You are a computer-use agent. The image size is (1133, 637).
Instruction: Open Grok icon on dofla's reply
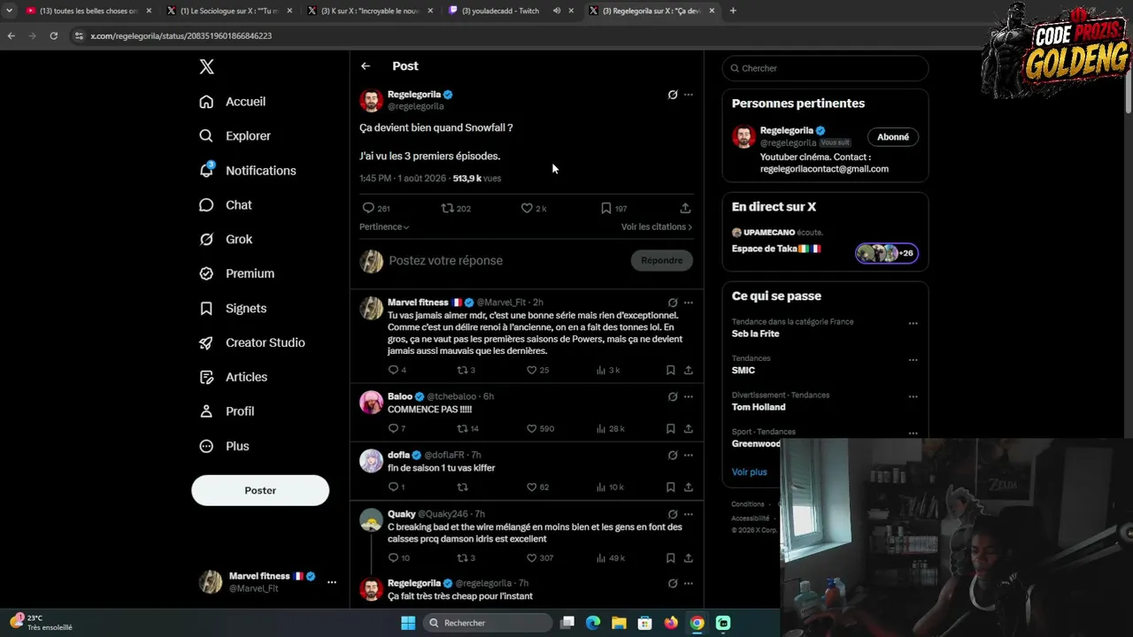click(x=673, y=455)
